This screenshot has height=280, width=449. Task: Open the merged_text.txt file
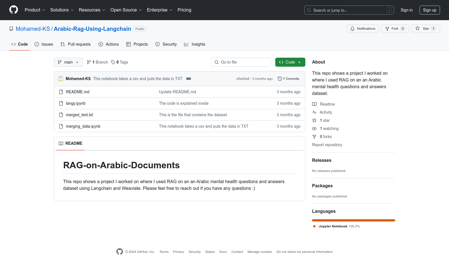pos(79,115)
